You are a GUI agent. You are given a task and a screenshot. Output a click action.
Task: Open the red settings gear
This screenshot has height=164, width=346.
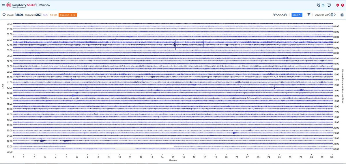(x=338, y=5)
